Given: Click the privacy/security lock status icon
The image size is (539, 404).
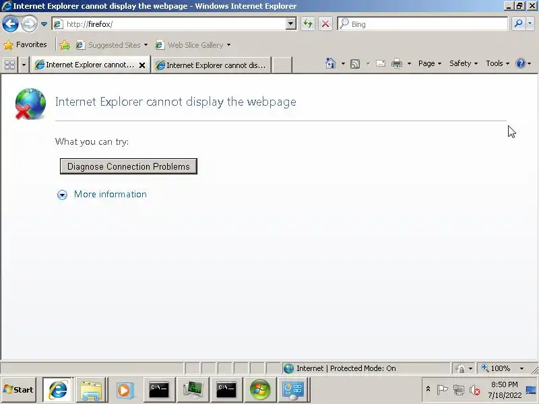Looking at the screenshot, I should coord(460,368).
